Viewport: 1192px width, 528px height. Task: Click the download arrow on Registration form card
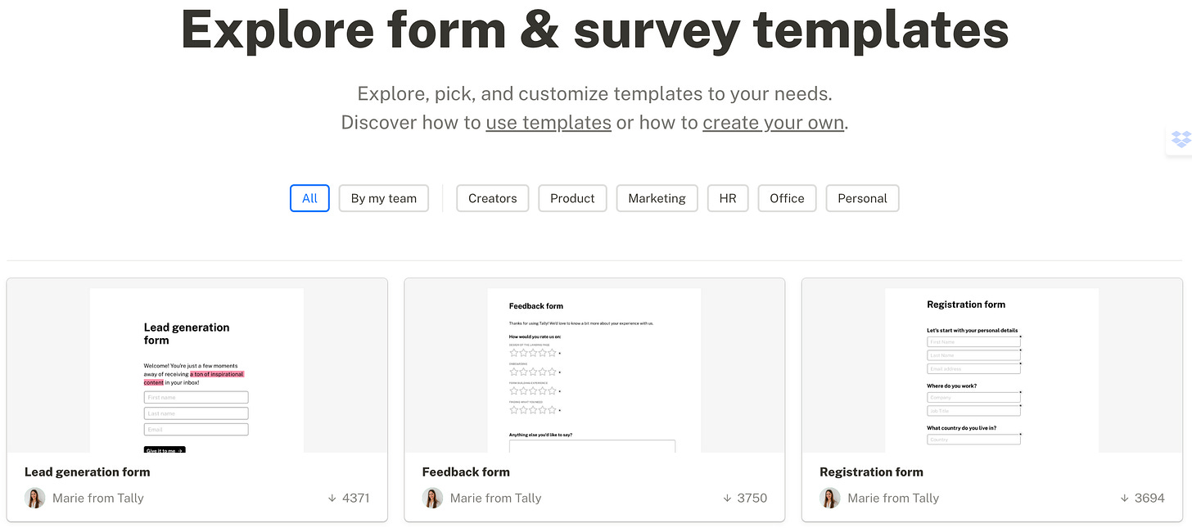pyautogui.click(x=1125, y=497)
